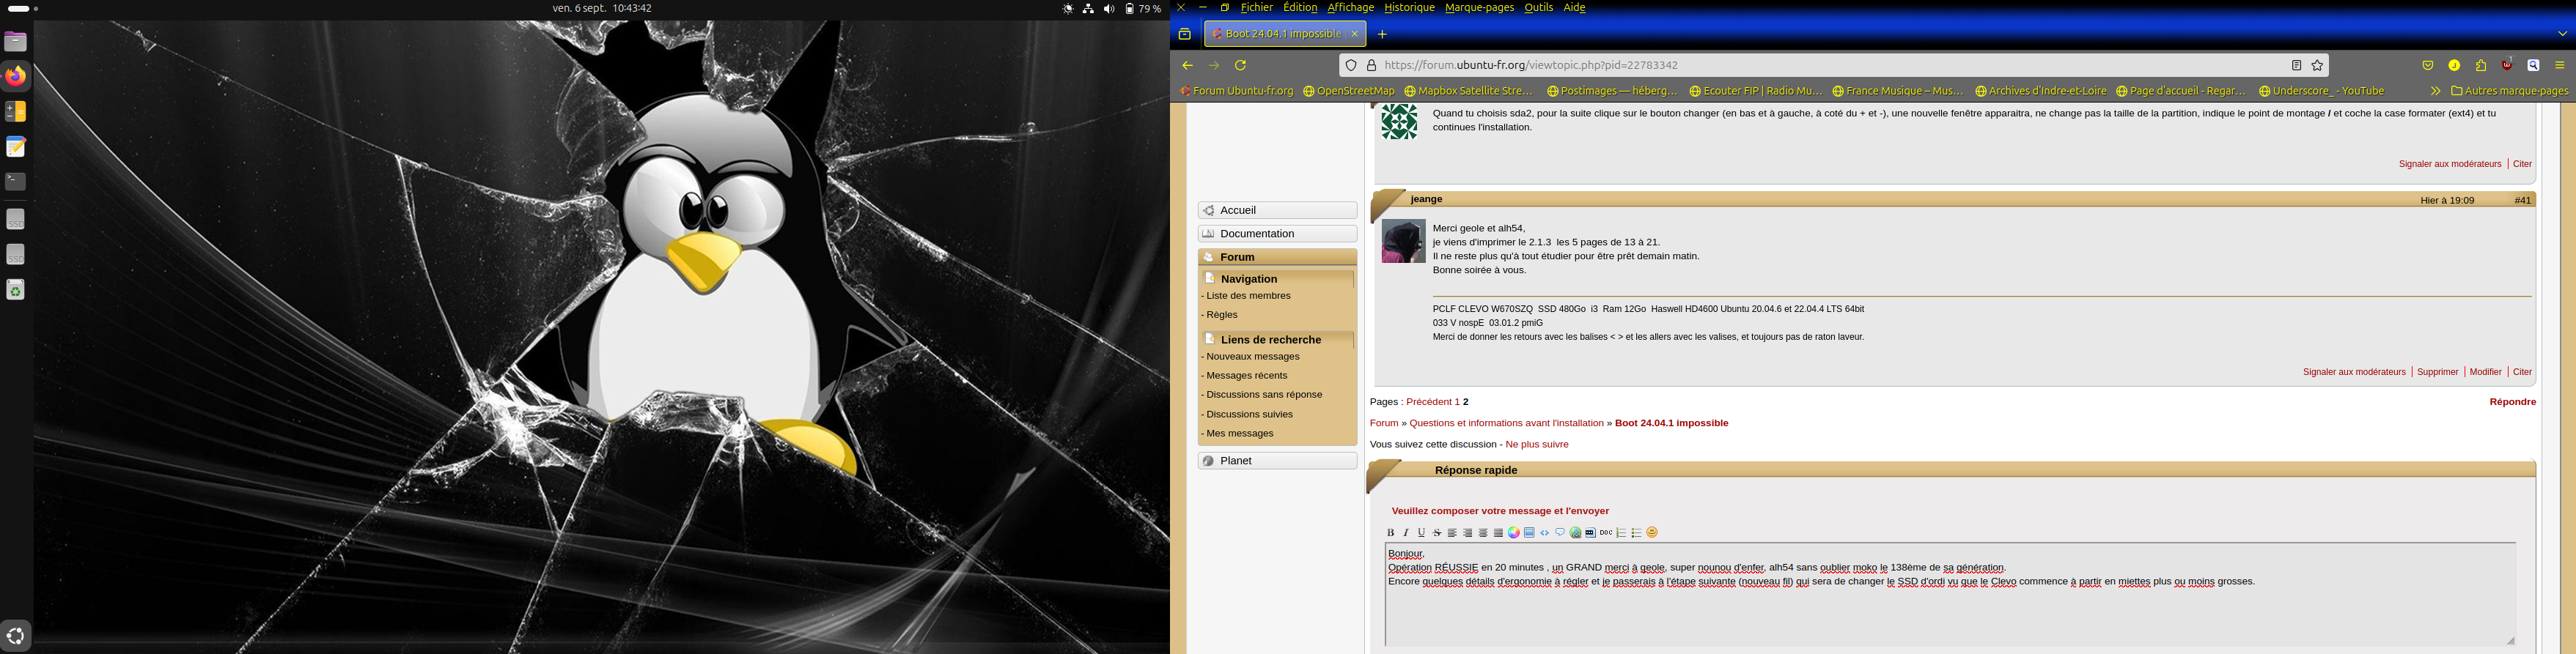Insert the DOC documentation tag
The image size is (2576, 654).
pos(1606,533)
